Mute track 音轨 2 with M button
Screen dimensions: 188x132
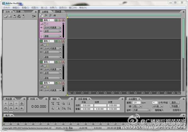[x=56, y=41]
